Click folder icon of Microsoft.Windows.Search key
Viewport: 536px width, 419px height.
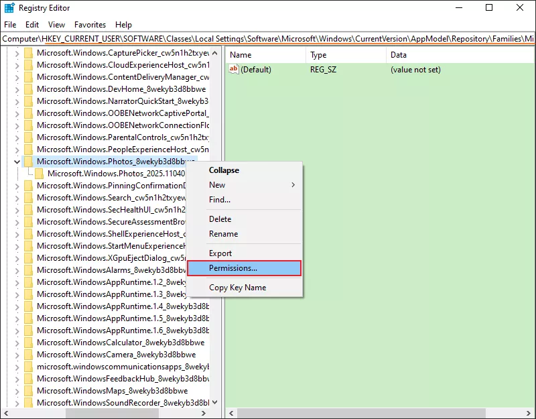29,198
